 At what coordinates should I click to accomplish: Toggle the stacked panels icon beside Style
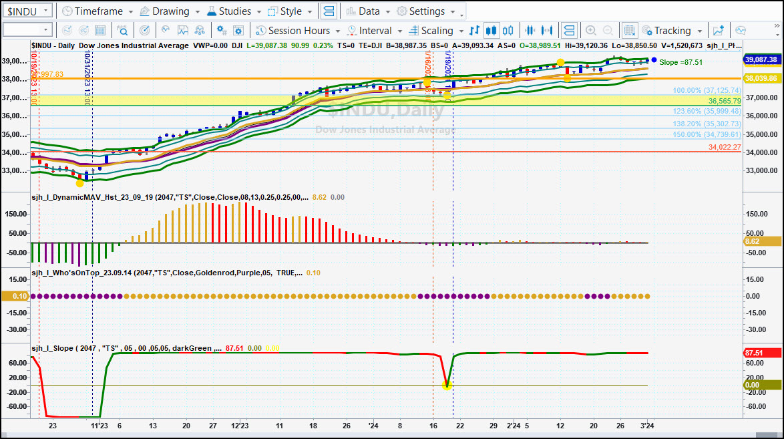pos(329,11)
